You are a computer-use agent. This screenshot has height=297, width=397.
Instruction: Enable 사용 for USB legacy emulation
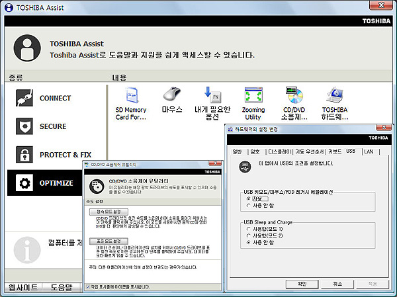click(x=248, y=198)
